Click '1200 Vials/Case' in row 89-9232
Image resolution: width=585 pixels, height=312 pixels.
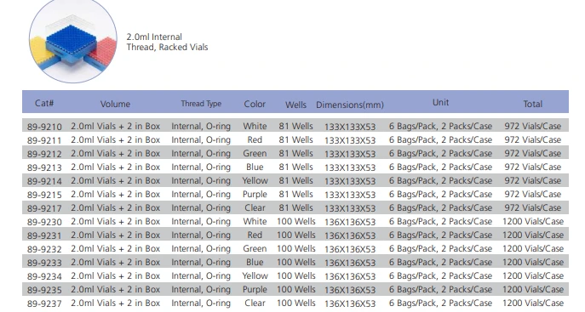533,248
